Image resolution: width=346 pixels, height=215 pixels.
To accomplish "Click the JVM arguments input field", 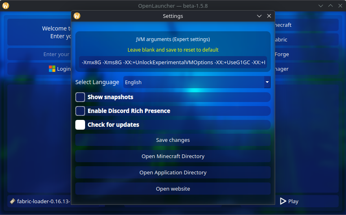I will pos(173,62).
